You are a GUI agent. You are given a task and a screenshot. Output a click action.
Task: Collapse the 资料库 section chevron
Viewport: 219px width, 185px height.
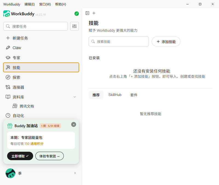[75, 97]
